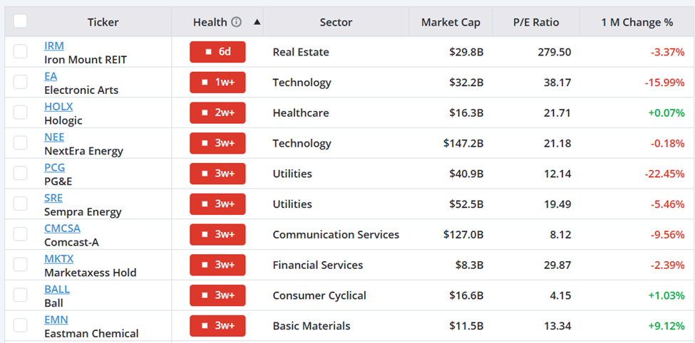Toggle the select-all checkbox in the header
This screenshot has width=695, height=343.
(x=21, y=21)
